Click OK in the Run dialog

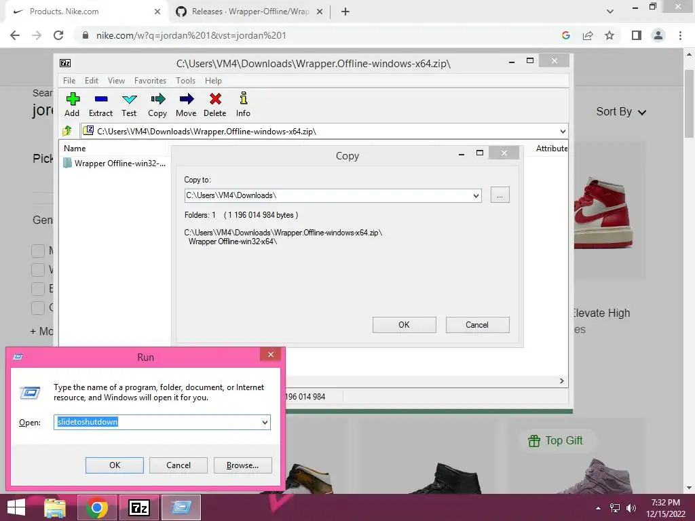[x=114, y=465]
